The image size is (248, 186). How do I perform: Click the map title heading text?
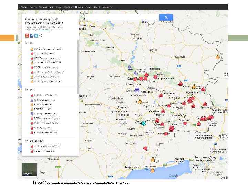click(x=44, y=21)
